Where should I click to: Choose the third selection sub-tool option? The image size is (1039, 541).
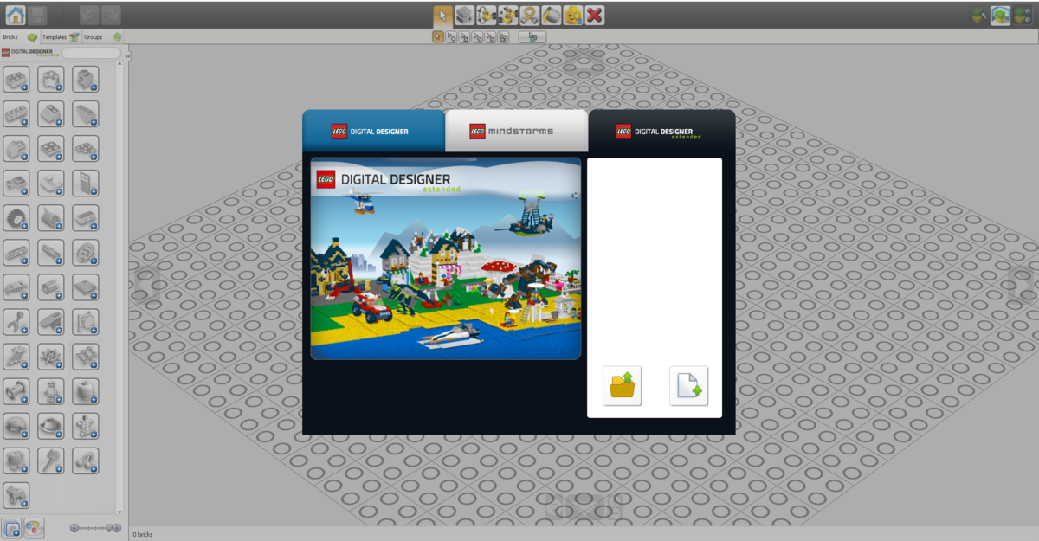[x=465, y=36]
